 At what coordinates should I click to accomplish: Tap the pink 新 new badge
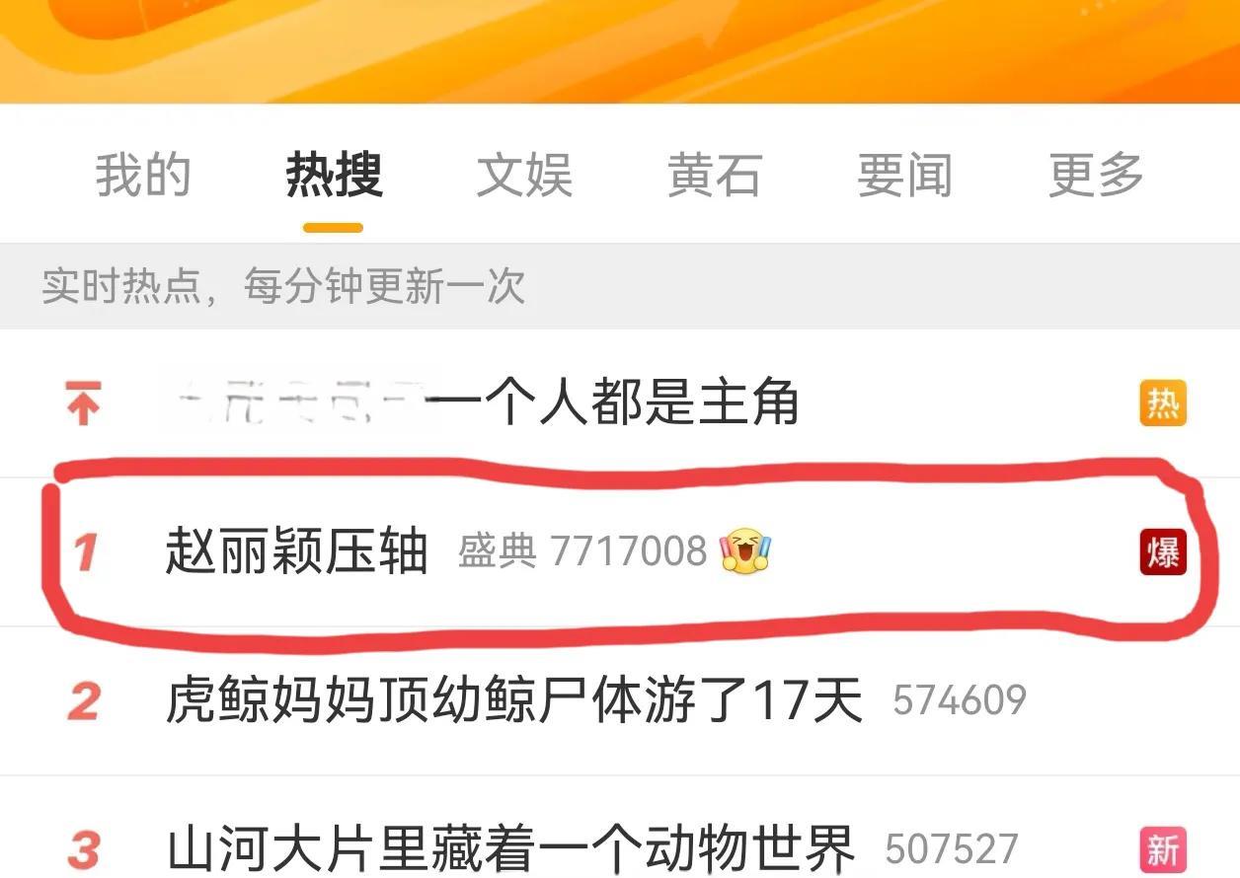click(1163, 848)
